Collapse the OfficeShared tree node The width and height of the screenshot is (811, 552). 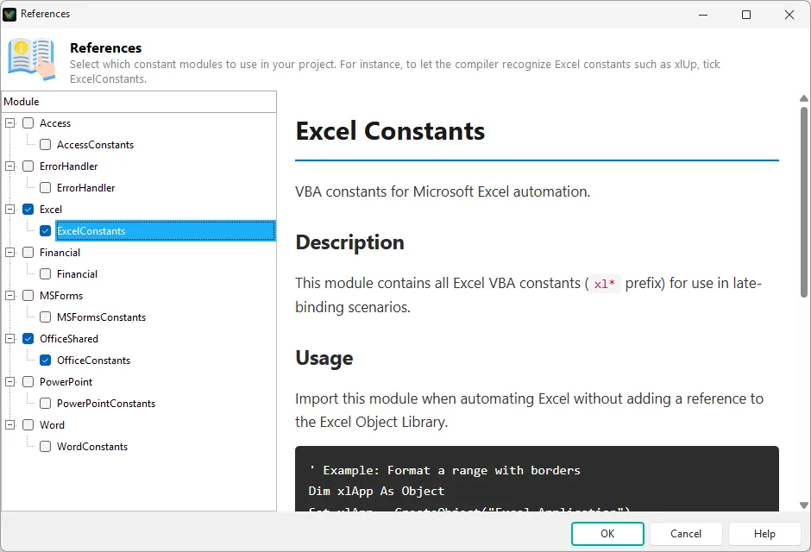tap(9, 339)
